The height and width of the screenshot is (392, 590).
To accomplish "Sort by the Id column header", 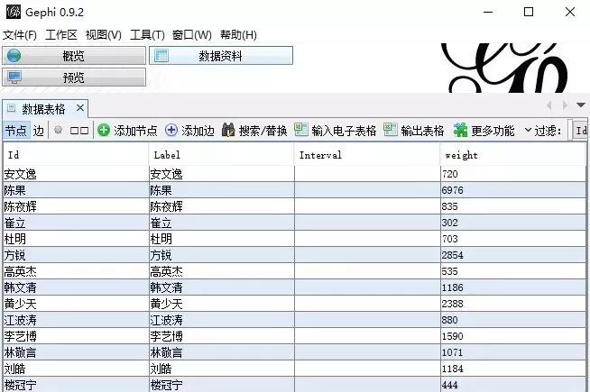I will [x=76, y=155].
